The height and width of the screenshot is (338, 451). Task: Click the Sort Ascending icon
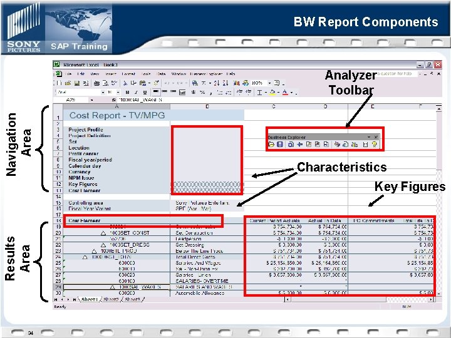pyautogui.click(x=217, y=83)
